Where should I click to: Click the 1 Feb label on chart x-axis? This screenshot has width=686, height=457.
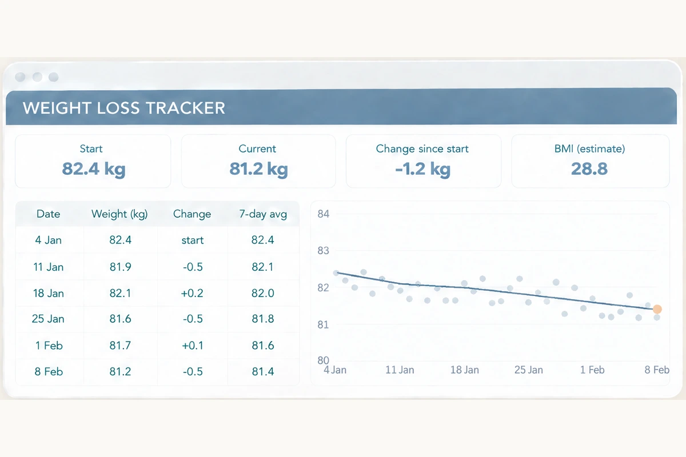point(592,370)
